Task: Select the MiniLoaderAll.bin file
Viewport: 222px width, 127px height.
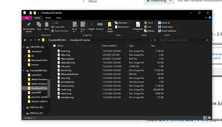Action: 68,74
